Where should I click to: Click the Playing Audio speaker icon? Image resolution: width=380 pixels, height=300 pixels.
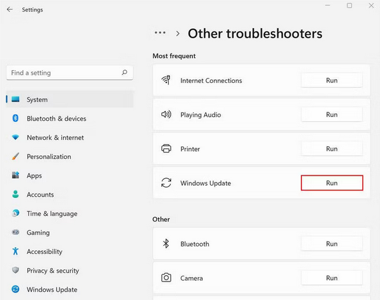[166, 114]
